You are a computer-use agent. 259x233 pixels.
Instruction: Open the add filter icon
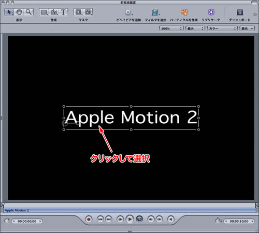(155, 12)
